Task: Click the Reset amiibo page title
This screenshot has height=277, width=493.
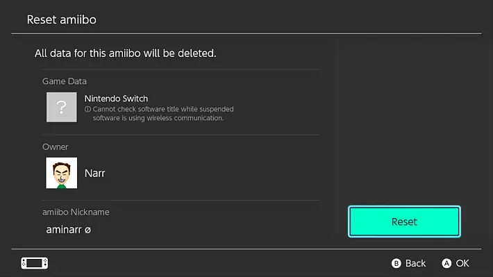Action: click(62, 19)
